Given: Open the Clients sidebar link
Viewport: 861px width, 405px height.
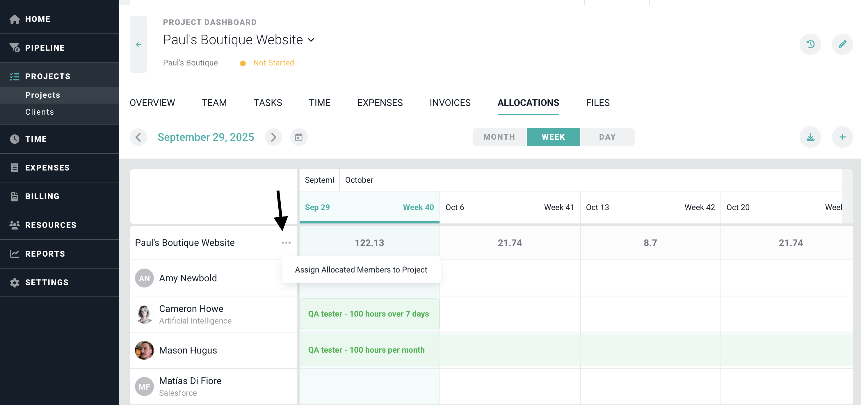Looking at the screenshot, I should coord(40,112).
